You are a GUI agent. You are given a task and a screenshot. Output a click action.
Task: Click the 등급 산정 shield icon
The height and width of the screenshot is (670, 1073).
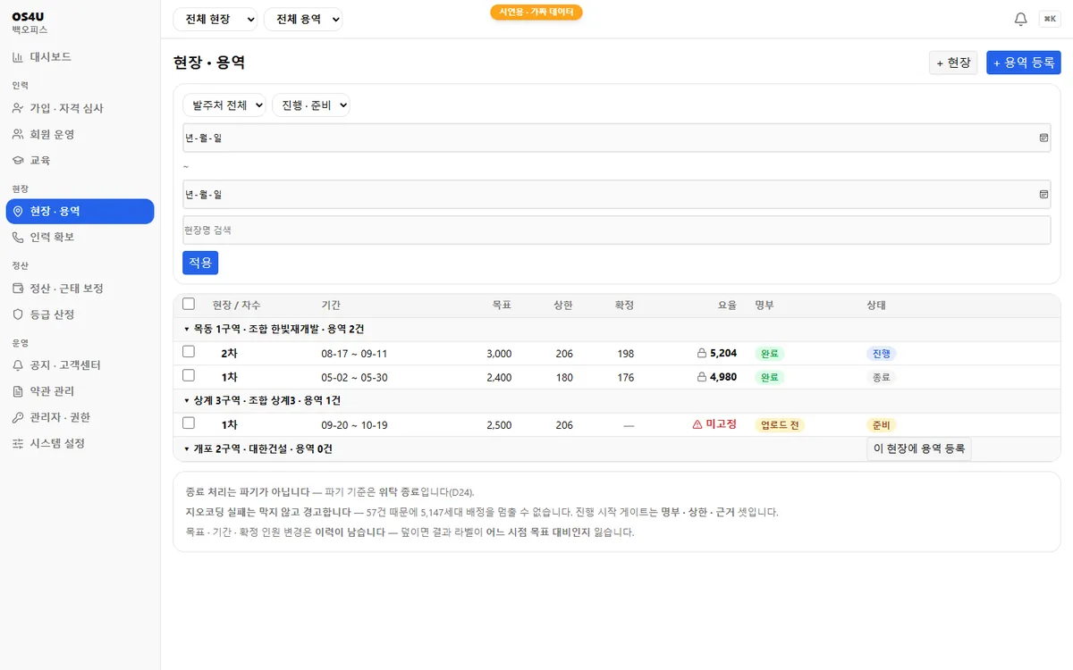(x=18, y=314)
